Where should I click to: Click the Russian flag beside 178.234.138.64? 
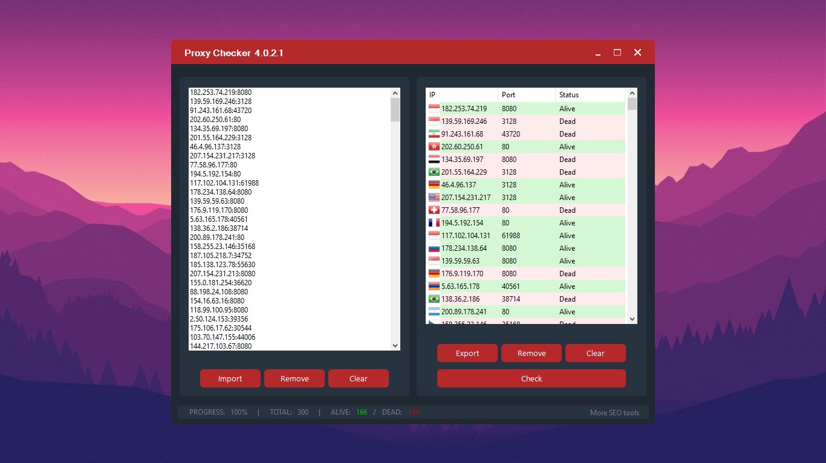(434, 248)
